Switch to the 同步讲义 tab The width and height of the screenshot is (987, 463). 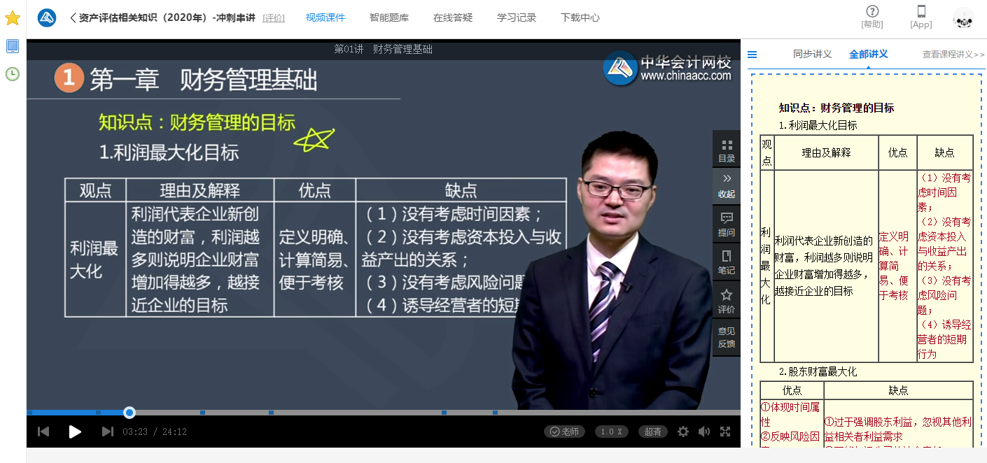pos(812,54)
